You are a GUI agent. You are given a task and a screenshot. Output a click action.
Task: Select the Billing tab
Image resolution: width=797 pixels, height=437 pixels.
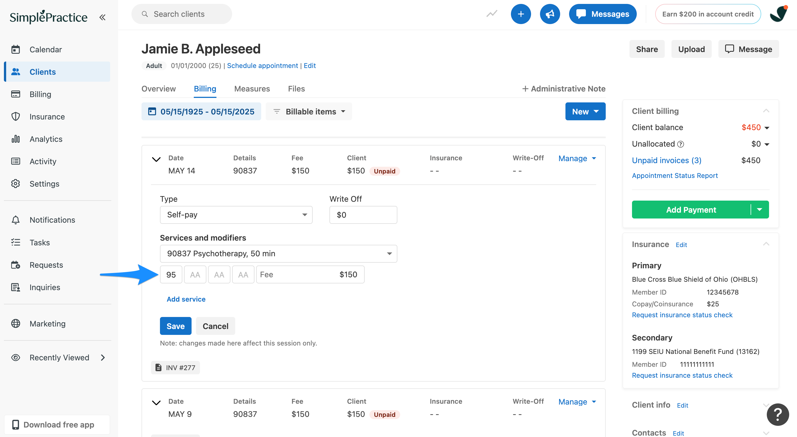[x=205, y=89]
